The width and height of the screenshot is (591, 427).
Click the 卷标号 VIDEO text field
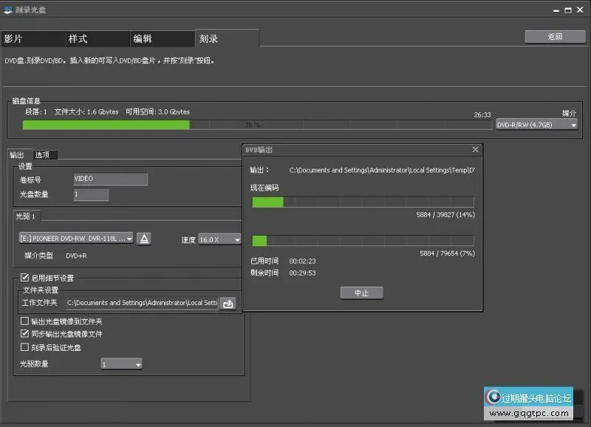tap(110, 180)
